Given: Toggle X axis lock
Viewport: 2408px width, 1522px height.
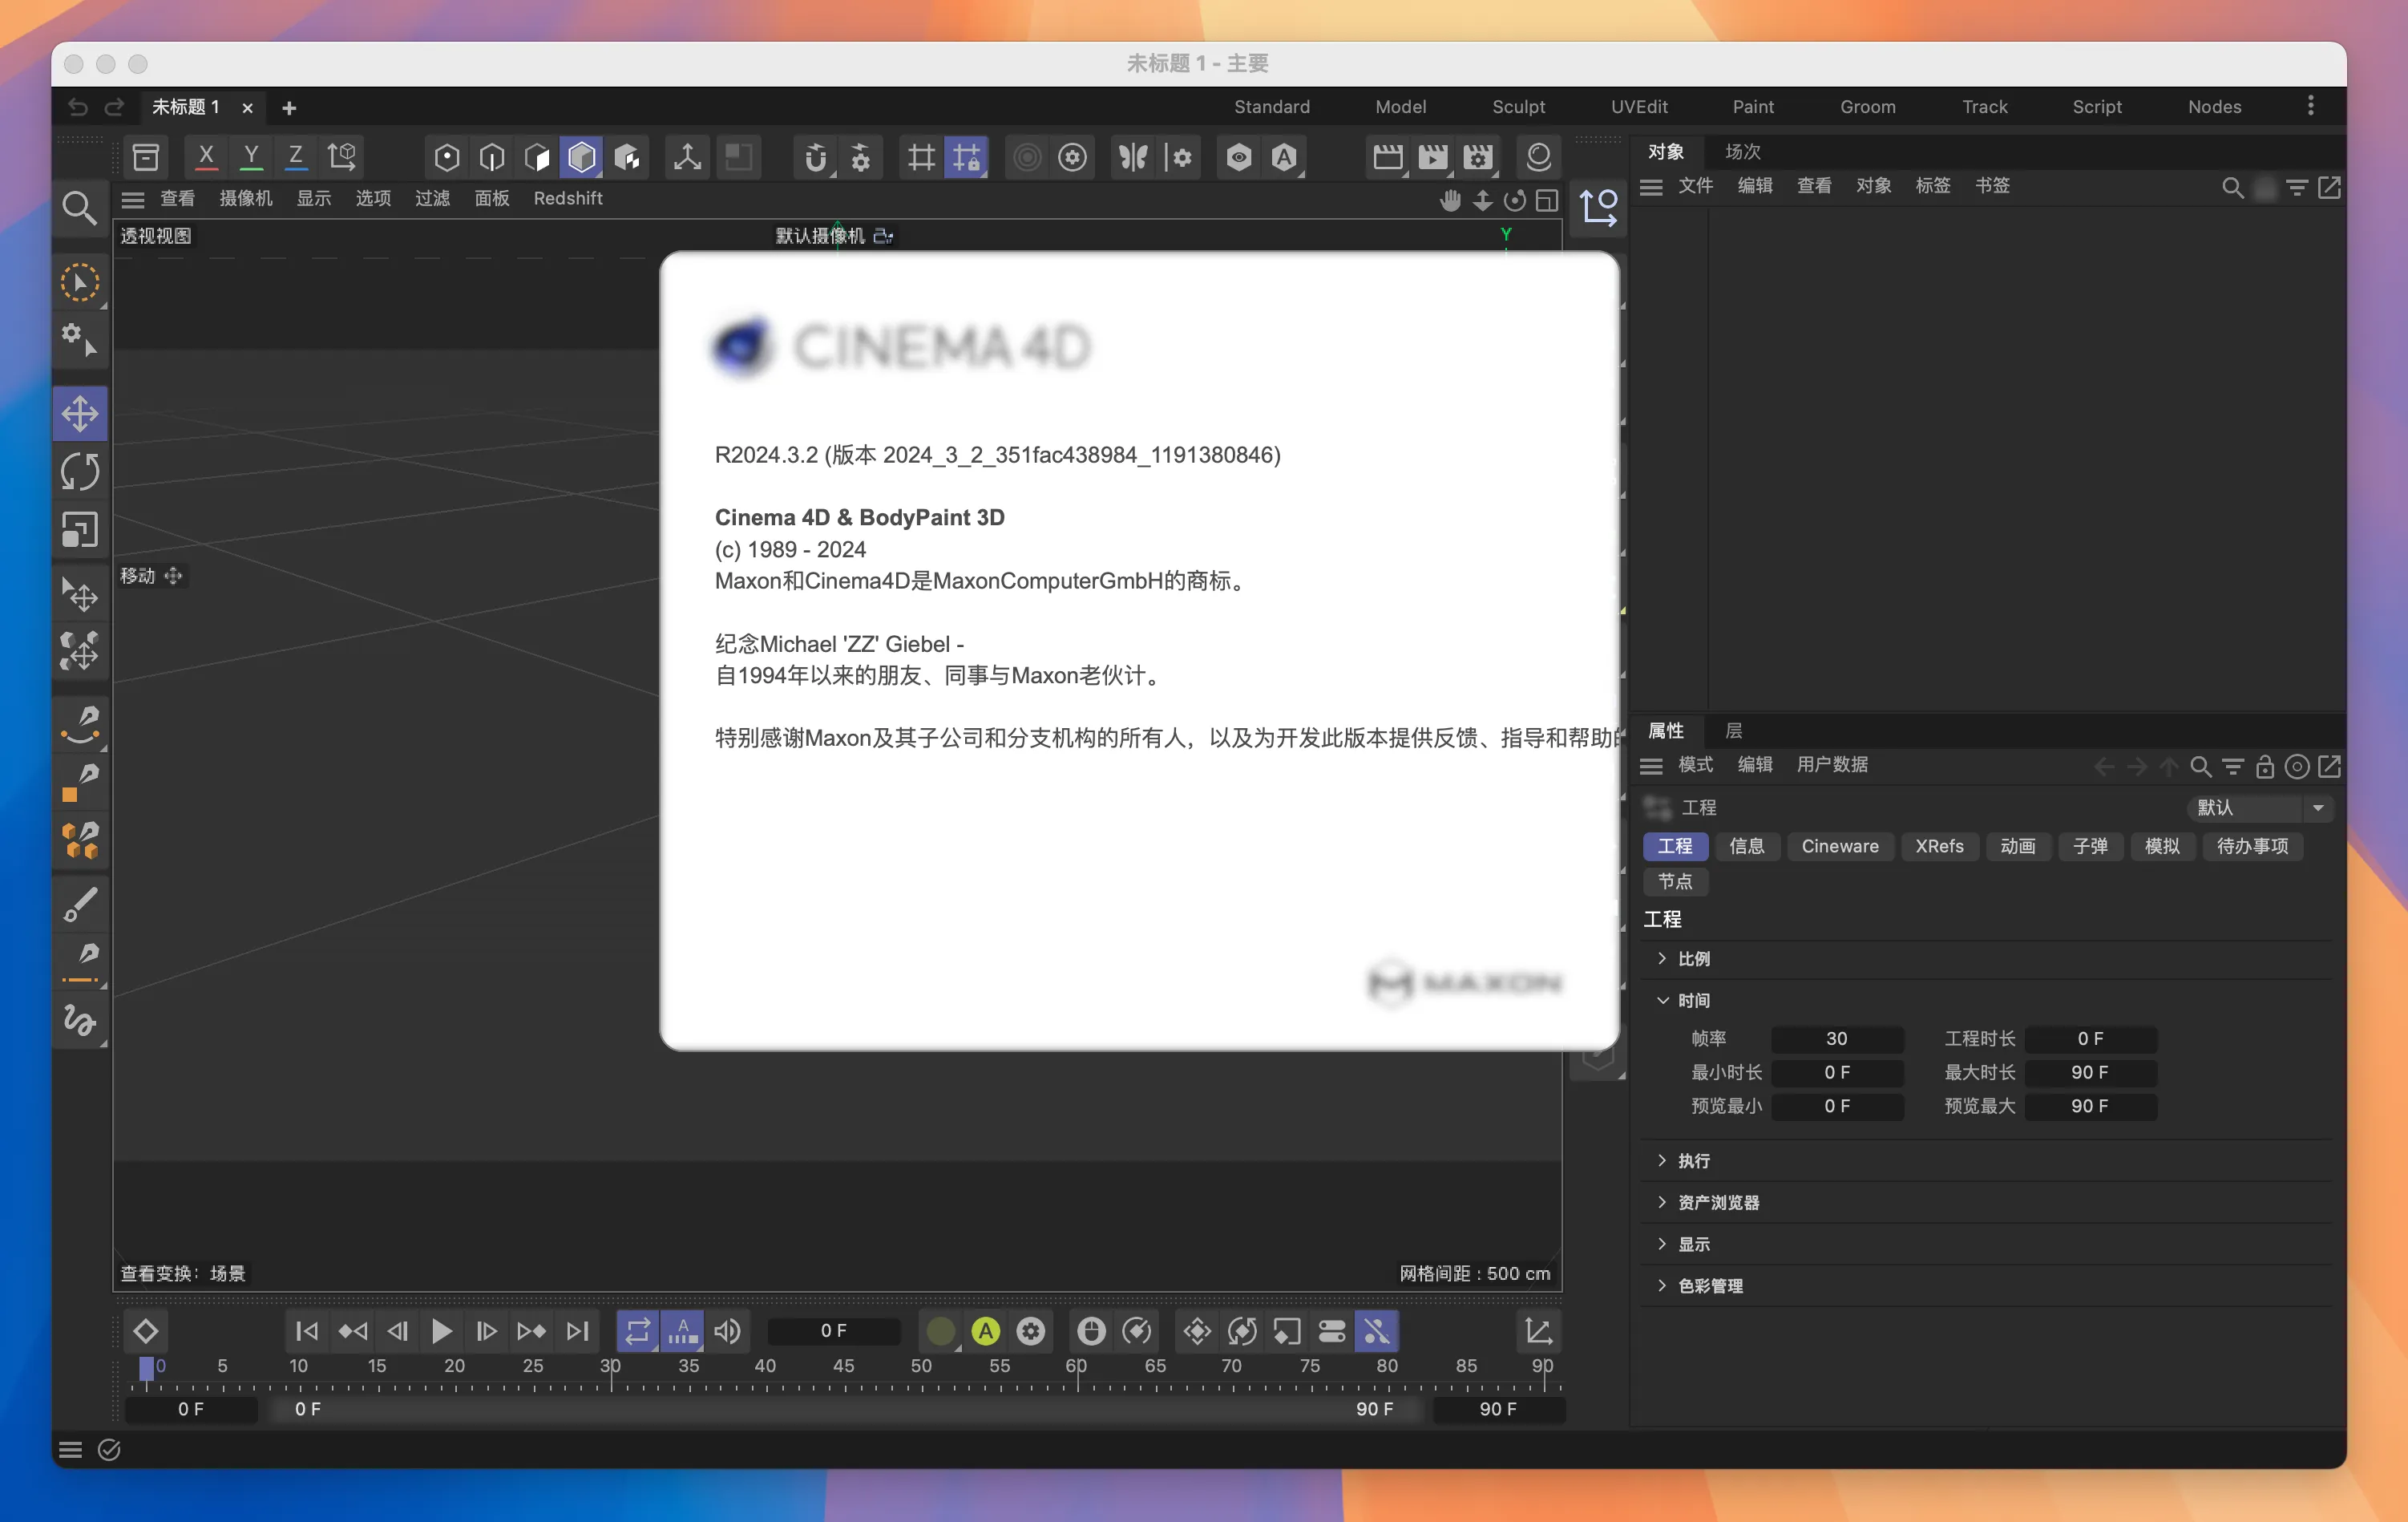Looking at the screenshot, I should pos(206,157).
